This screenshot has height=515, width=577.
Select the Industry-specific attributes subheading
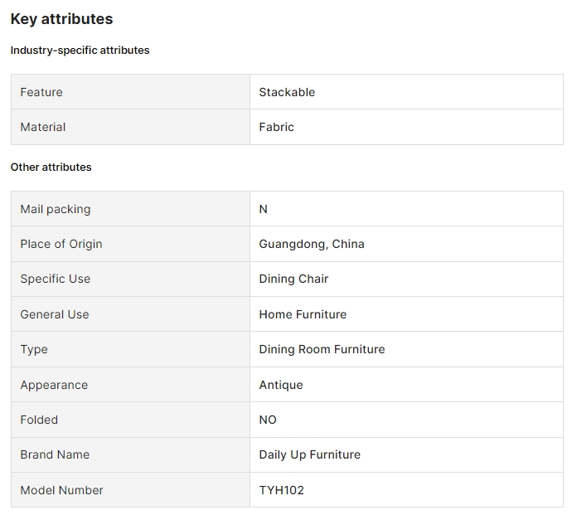80,51
